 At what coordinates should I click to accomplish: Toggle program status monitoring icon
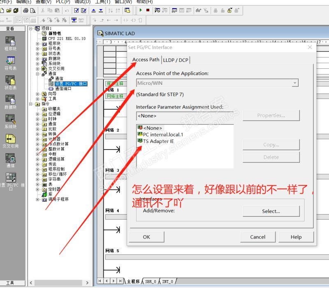point(158,10)
